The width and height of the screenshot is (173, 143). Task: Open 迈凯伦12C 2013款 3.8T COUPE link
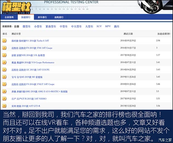tap(30, 70)
